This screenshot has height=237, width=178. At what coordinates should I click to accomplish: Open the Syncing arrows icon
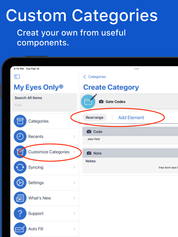coord(20,167)
